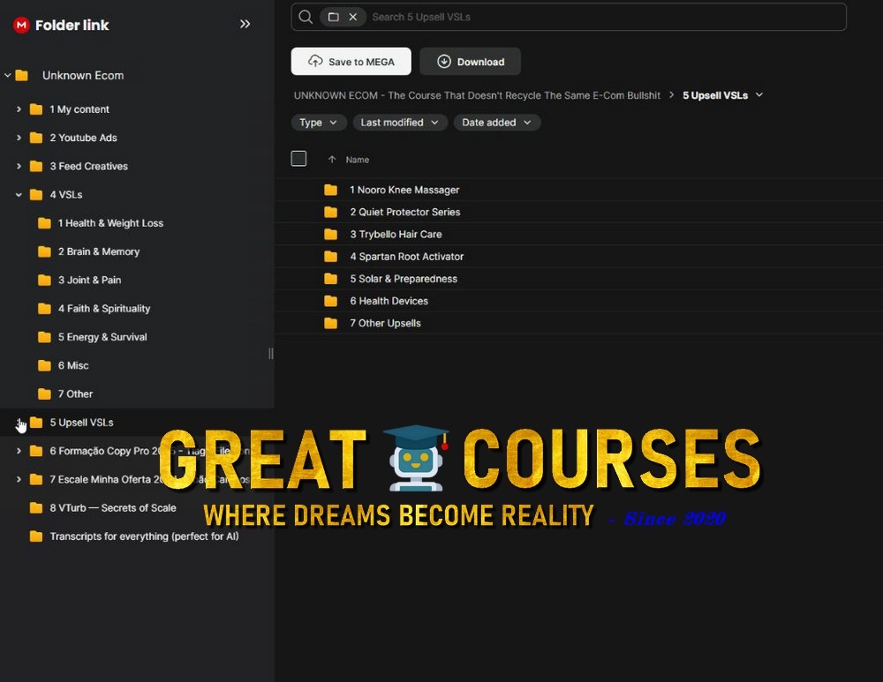The height and width of the screenshot is (682, 883).
Task: Open the Date added filter dropdown
Action: click(x=496, y=122)
